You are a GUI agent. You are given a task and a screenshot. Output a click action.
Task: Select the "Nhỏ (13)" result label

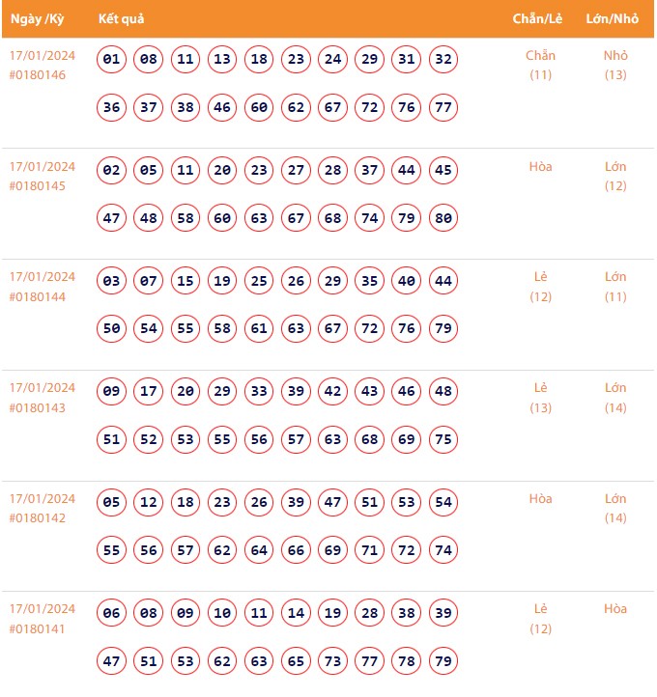tap(615, 65)
